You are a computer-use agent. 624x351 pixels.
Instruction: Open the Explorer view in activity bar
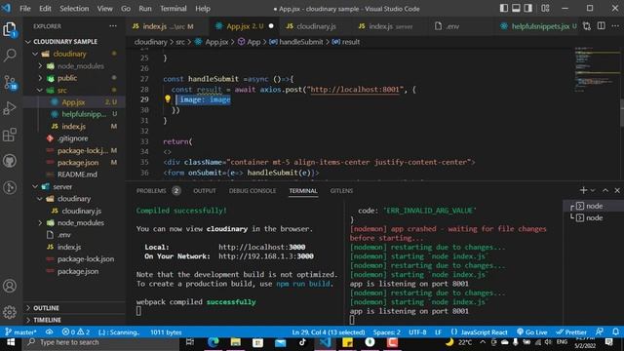(10, 29)
